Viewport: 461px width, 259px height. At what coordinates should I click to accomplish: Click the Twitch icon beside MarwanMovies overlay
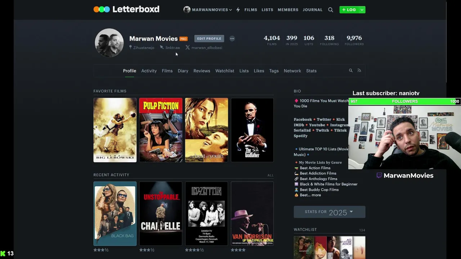(379, 176)
